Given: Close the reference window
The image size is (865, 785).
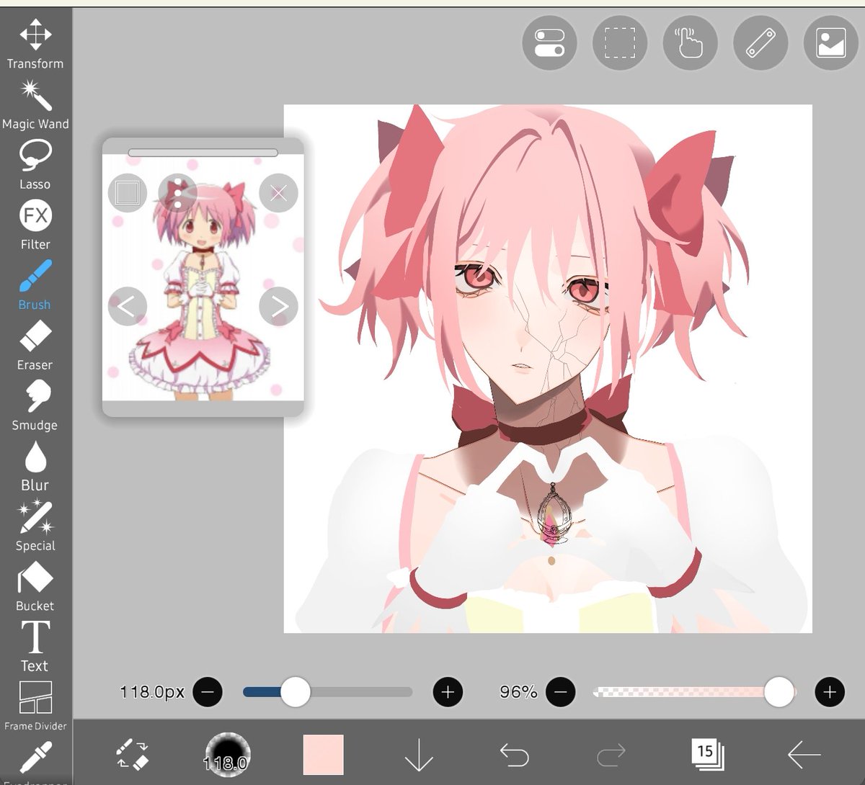Looking at the screenshot, I should [x=278, y=192].
